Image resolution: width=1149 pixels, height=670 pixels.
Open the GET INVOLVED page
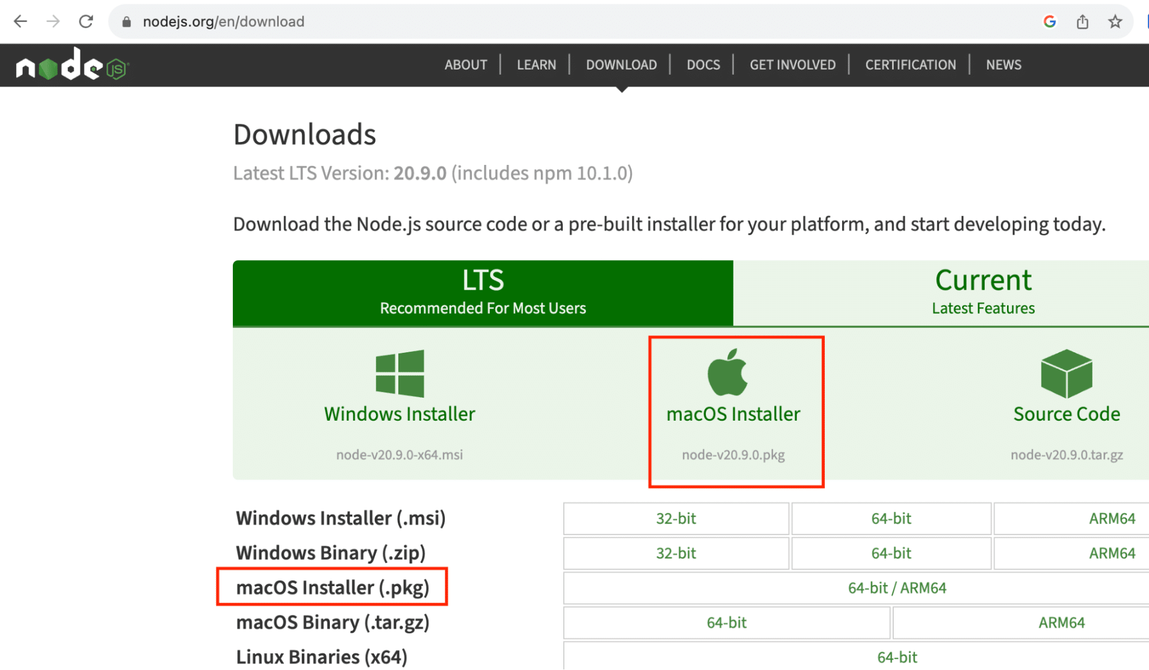[792, 64]
